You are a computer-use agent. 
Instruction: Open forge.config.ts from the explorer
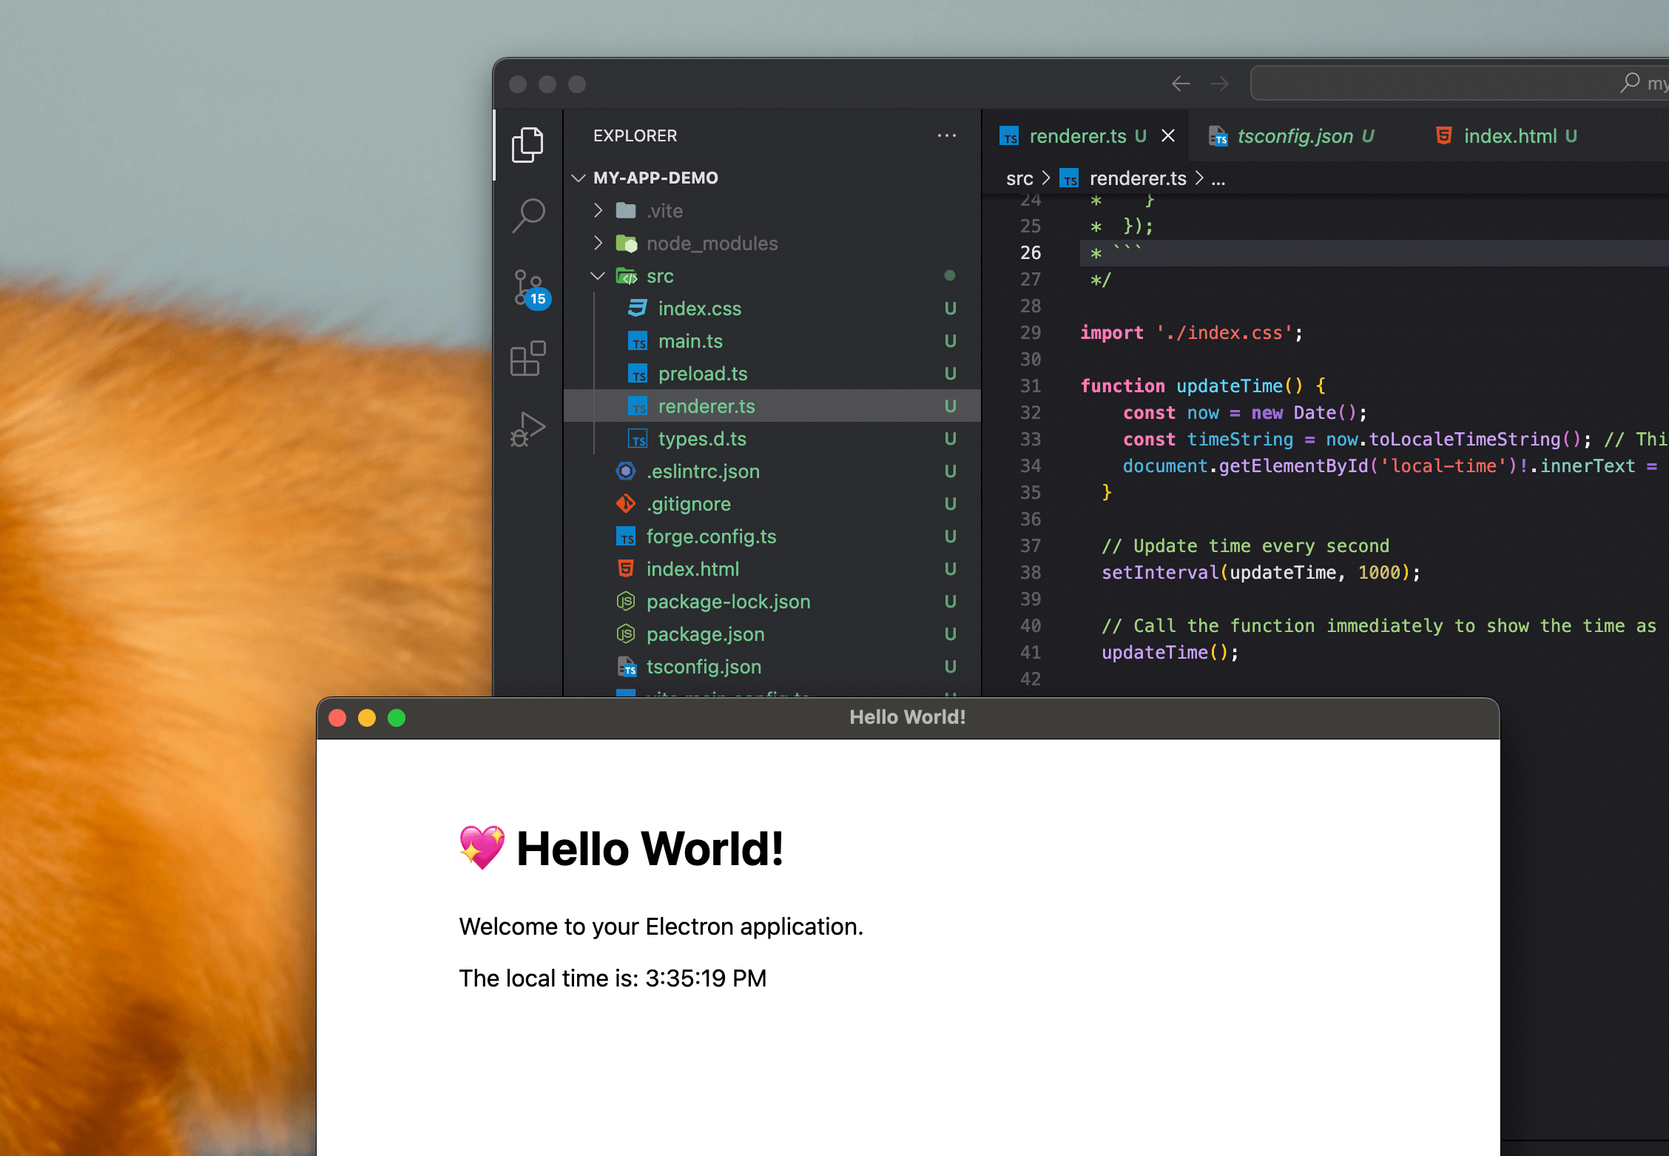(x=711, y=537)
